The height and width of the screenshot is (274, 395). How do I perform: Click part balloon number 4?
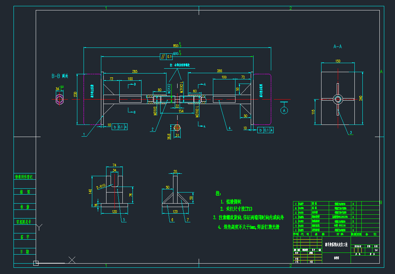coord(230,128)
